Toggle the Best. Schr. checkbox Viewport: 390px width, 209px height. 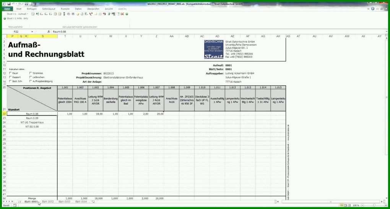click(x=10, y=81)
